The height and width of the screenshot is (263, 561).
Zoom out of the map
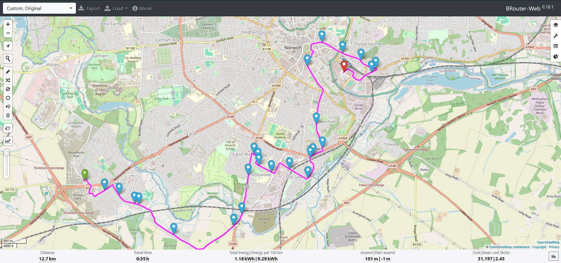coord(8,33)
